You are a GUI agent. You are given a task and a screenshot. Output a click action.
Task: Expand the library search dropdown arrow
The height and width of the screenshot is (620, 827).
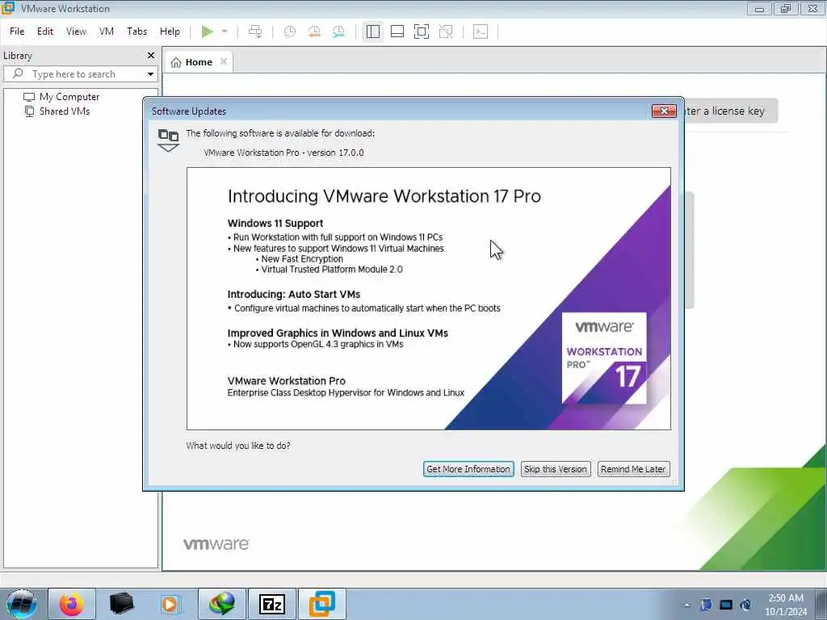[x=151, y=74]
